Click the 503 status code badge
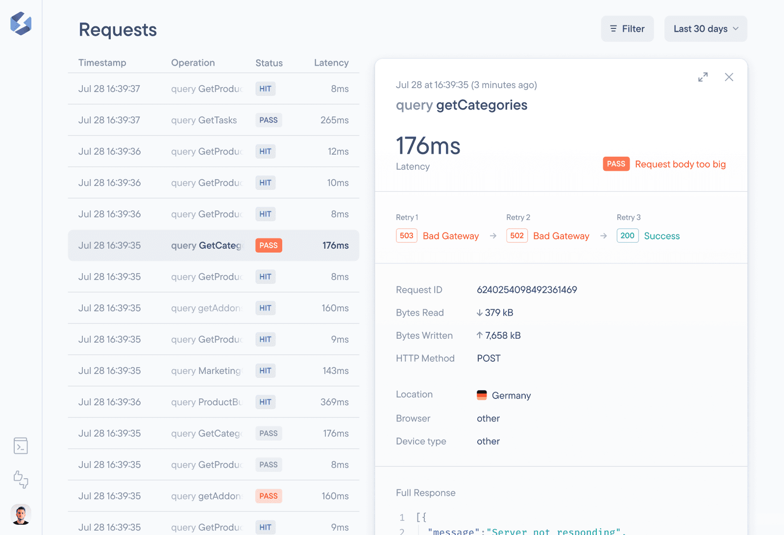 [x=406, y=235]
